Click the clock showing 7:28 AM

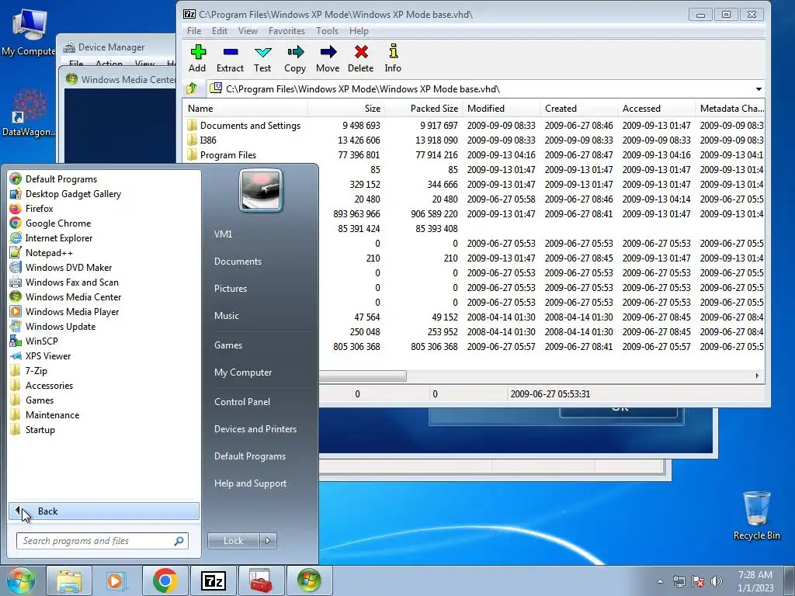[755, 581]
